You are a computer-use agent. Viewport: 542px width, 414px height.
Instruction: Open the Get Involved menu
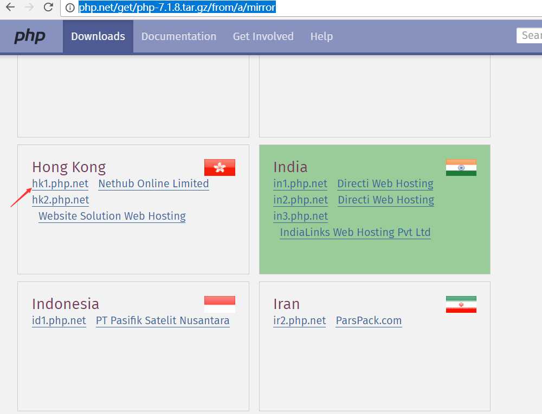263,36
